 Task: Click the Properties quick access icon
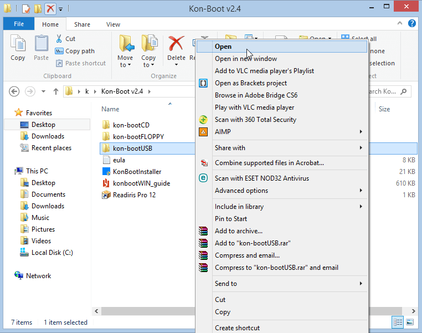point(26,9)
